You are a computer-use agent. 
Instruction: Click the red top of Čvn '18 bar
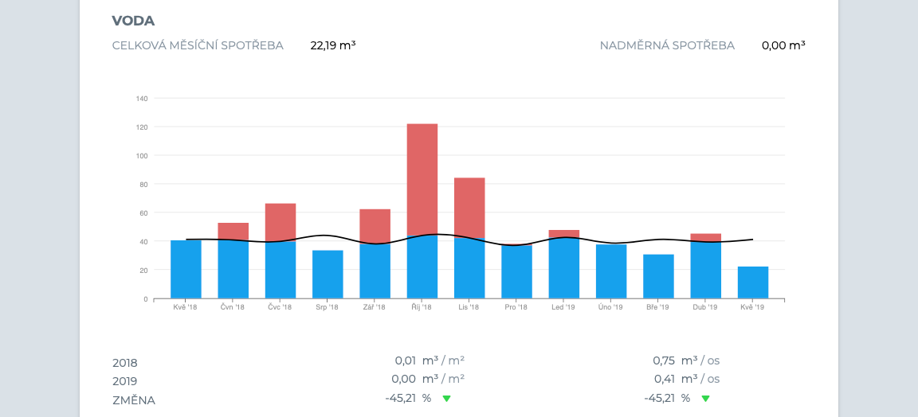[233, 231]
